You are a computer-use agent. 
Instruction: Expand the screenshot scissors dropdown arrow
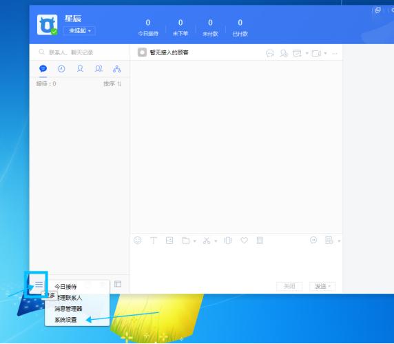click(x=216, y=241)
